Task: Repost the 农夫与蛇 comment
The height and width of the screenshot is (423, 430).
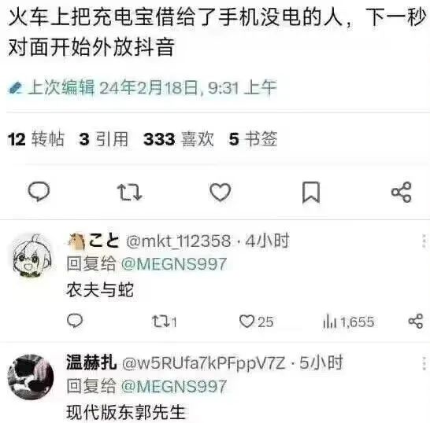Action: point(165,321)
